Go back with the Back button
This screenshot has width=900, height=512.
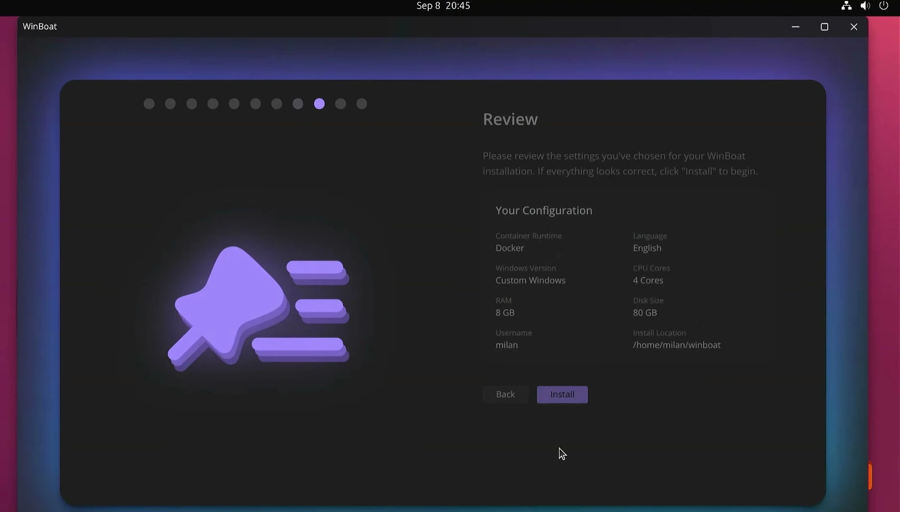pyautogui.click(x=505, y=394)
